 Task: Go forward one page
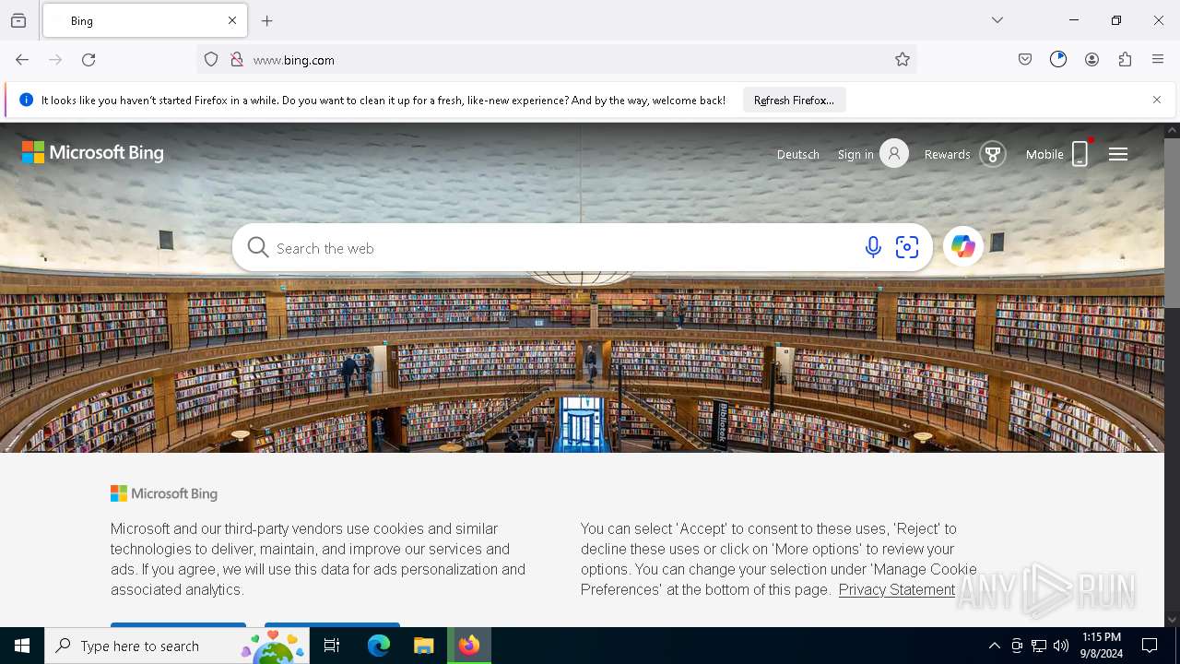click(x=55, y=60)
